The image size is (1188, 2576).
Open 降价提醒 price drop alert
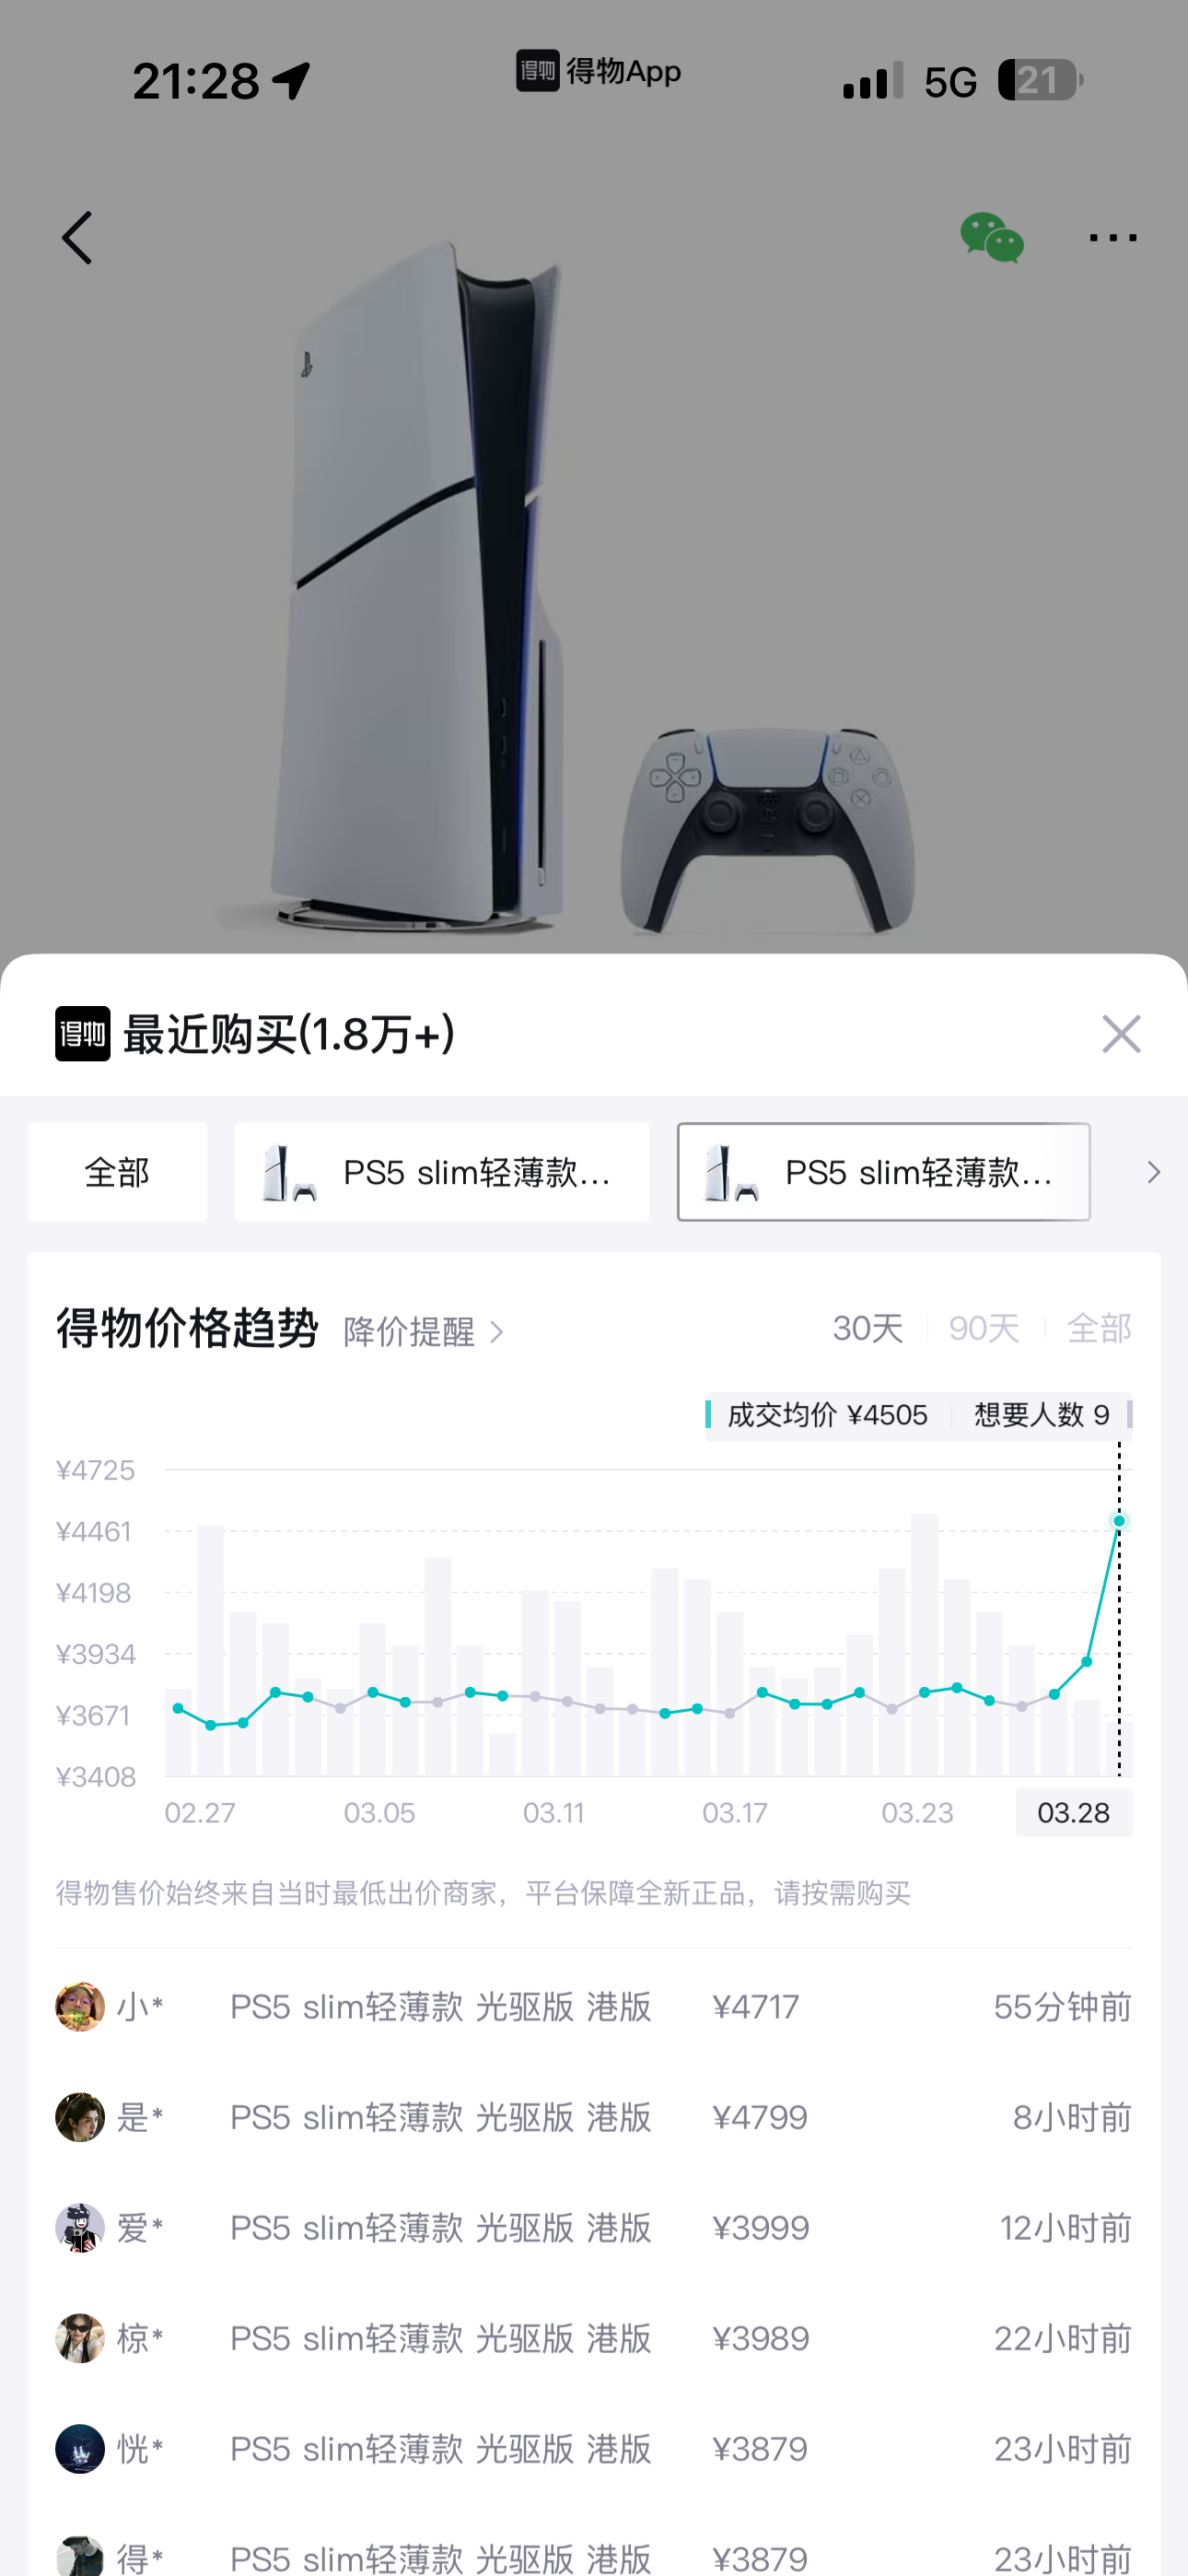[x=424, y=1332]
